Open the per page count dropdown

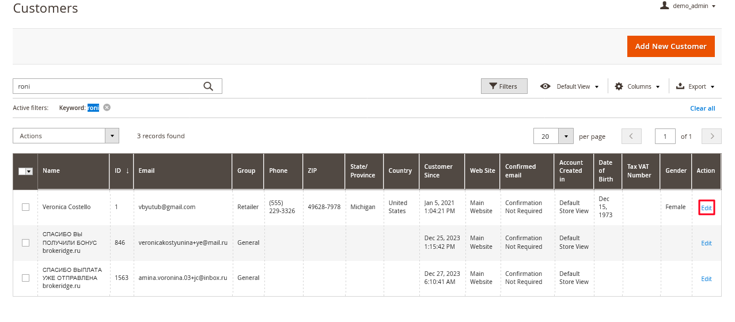[x=567, y=136]
